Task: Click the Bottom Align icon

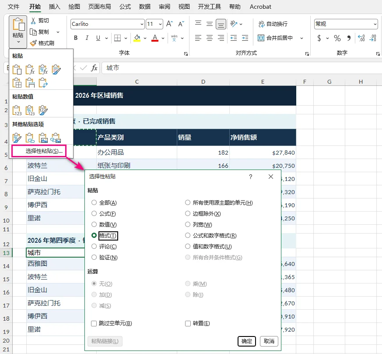Action: point(221,24)
